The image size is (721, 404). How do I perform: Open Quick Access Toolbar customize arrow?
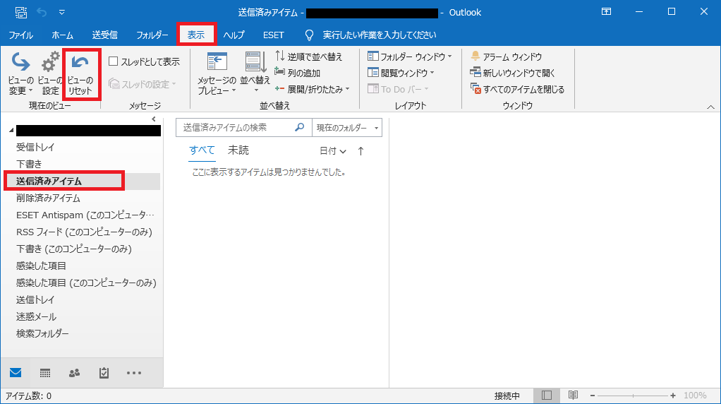tap(61, 13)
